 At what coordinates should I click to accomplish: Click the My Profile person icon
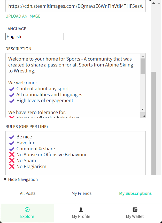click(81, 210)
